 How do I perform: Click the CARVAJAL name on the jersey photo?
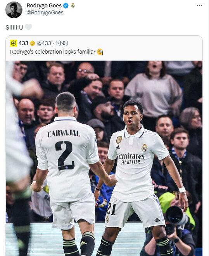(64, 134)
